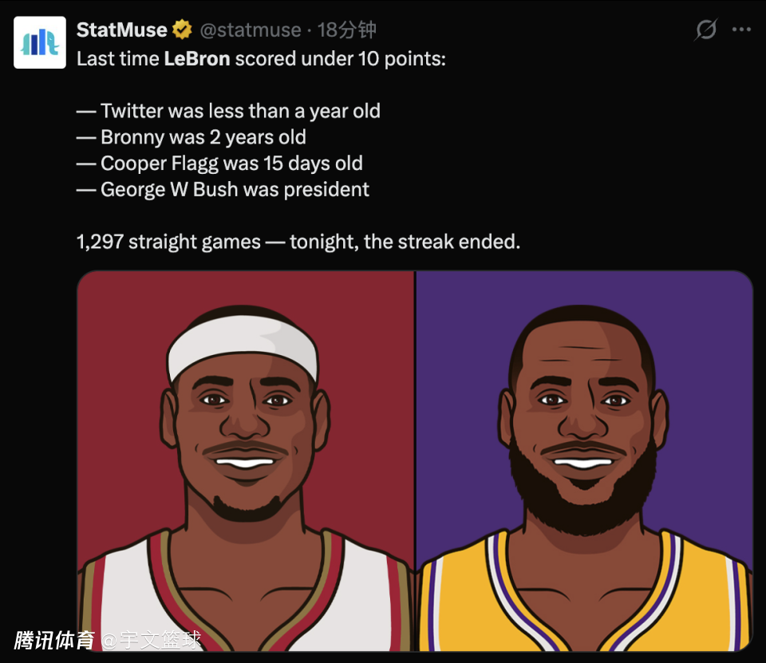
Task: Click the @宇文篮球 watermark text
Action: pyautogui.click(x=152, y=640)
